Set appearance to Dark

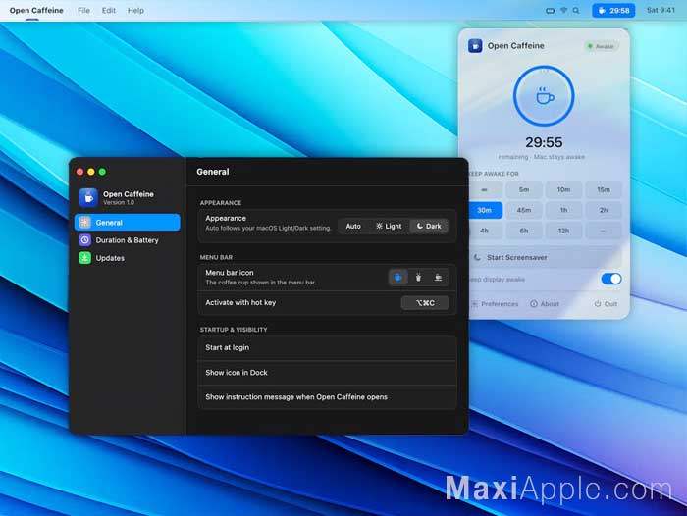tap(429, 226)
